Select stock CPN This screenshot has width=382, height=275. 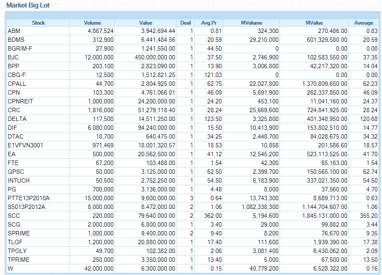(x=14, y=92)
